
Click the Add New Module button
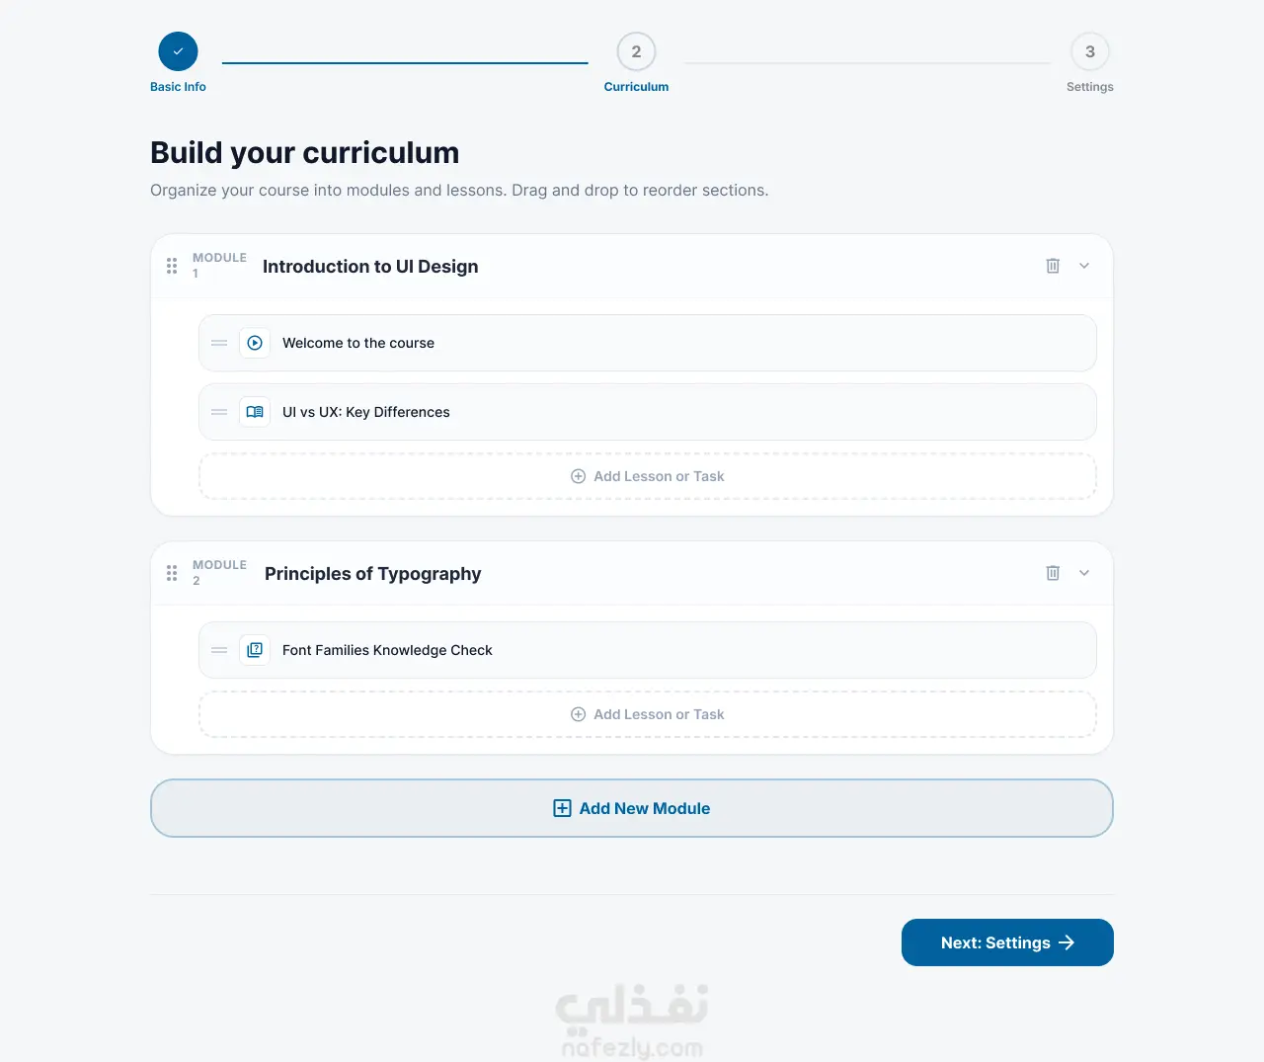pyautogui.click(x=632, y=808)
